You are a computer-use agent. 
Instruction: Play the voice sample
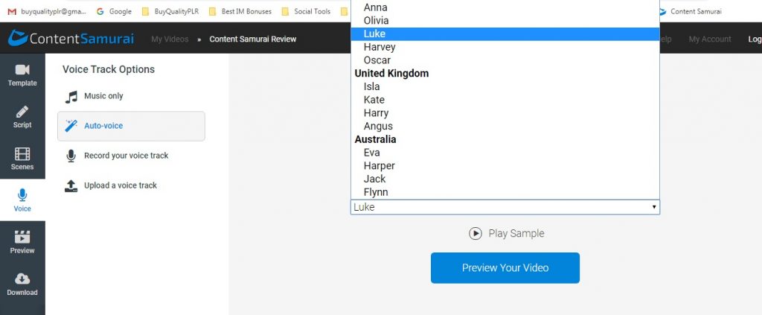[506, 233]
